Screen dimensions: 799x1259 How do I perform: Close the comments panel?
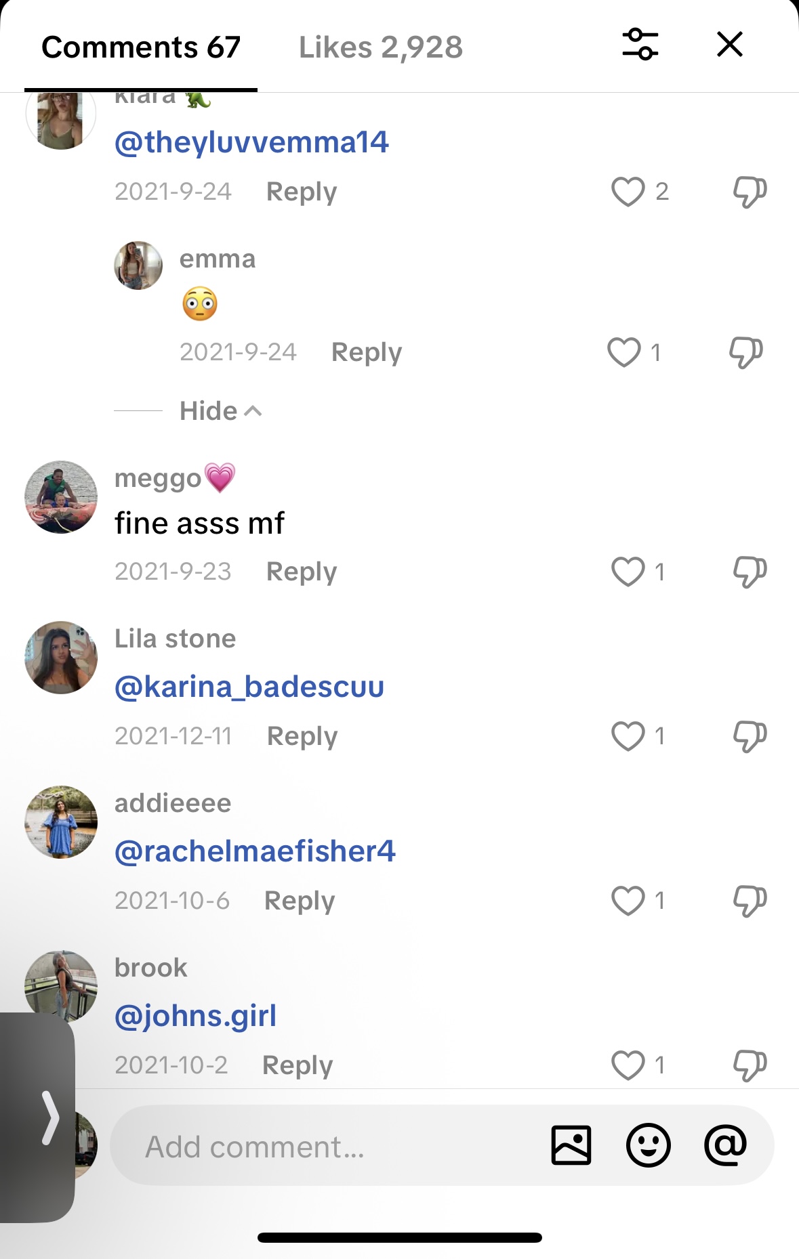coord(729,45)
